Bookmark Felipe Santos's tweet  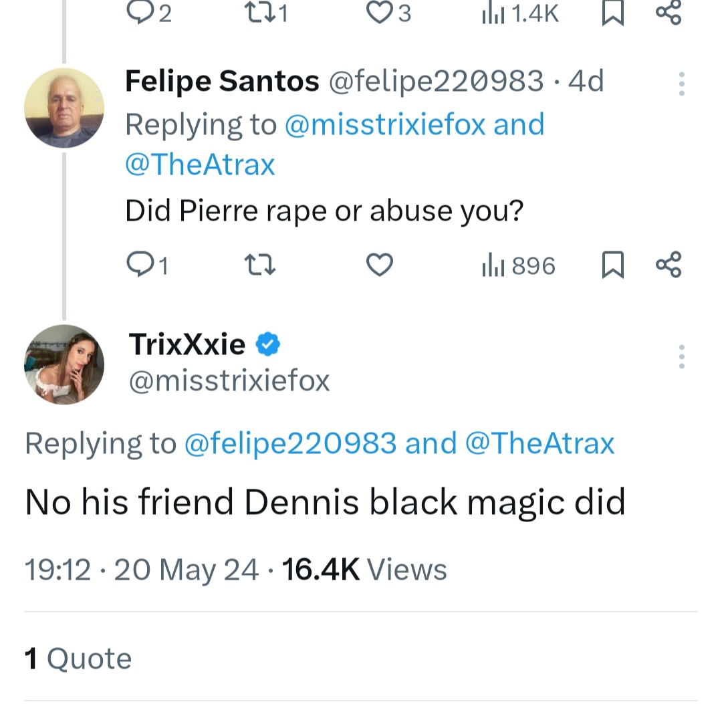tap(612, 266)
